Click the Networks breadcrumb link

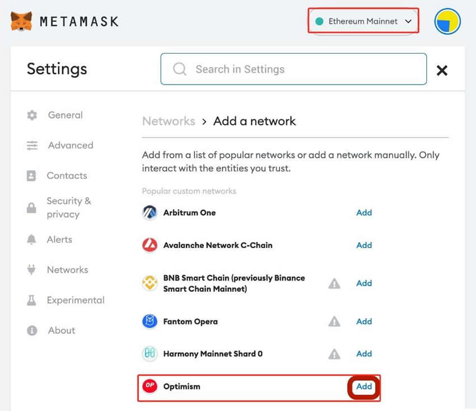click(169, 122)
